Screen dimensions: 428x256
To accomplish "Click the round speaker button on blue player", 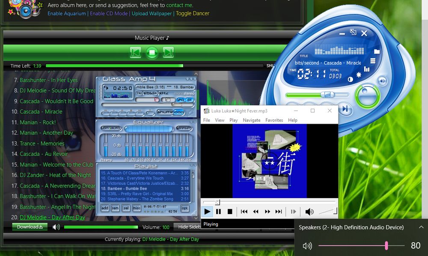I will coord(382,81).
